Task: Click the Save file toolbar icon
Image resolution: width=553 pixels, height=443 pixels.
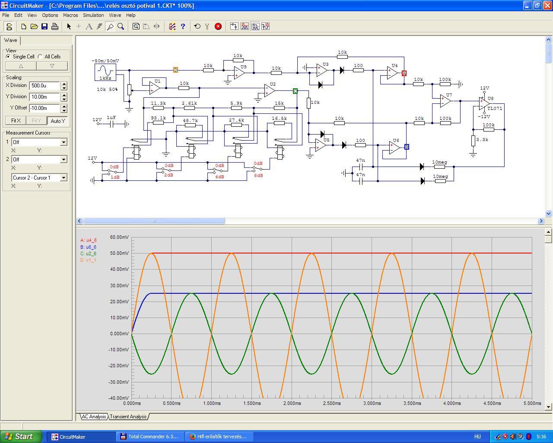Action: click(x=44, y=26)
